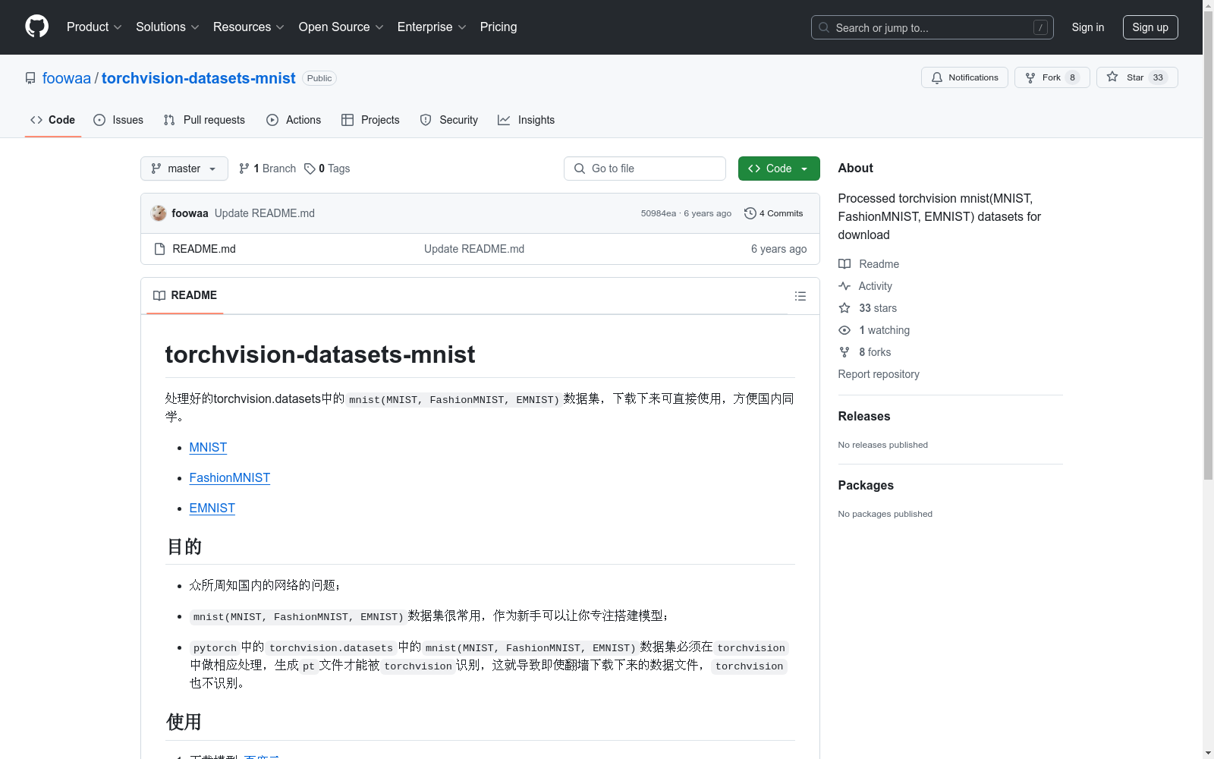Click Report repository link
The image size is (1214, 759).
click(x=879, y=374)
